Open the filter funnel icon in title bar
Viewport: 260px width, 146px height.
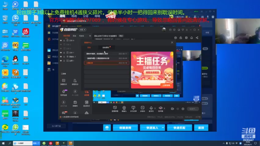[183, 30]
